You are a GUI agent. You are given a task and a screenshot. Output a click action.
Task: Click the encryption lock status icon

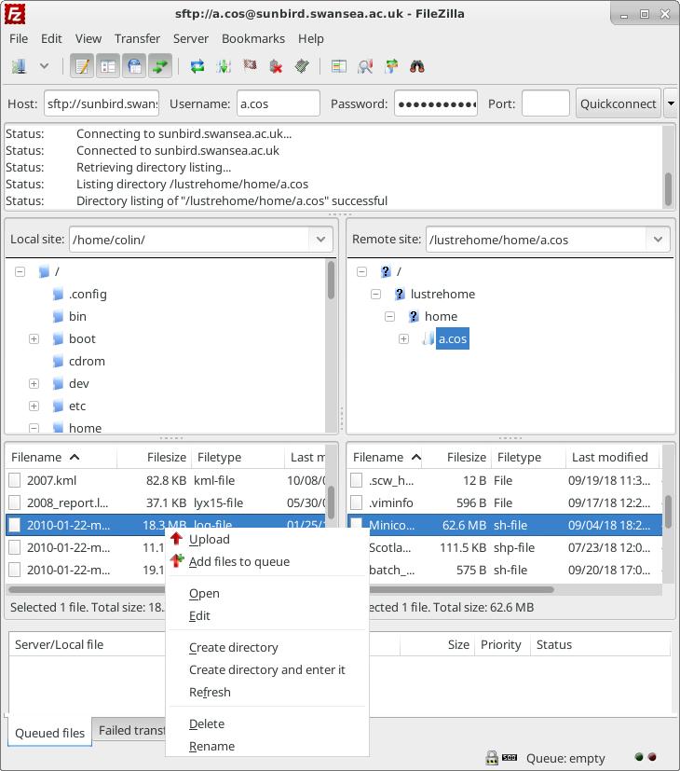(x=492, y=758)
